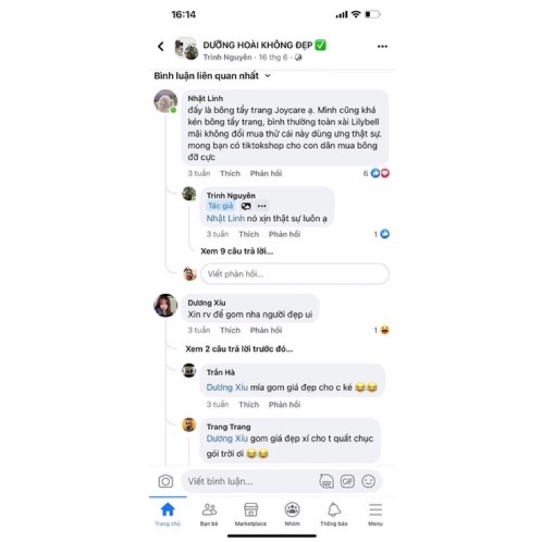Open the three-dot post options menu
The width and height of the screenshot is (542, 542).
coord(382,46)
